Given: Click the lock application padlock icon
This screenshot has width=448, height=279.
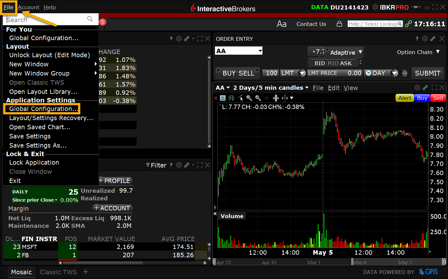Looking at the screenshot, I should pos(339,24).
